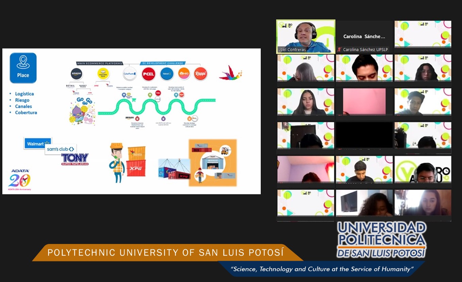Click the red XPG container beside the worker
The height and width of the screenshot is (282, 462).
tap(136, 168)
